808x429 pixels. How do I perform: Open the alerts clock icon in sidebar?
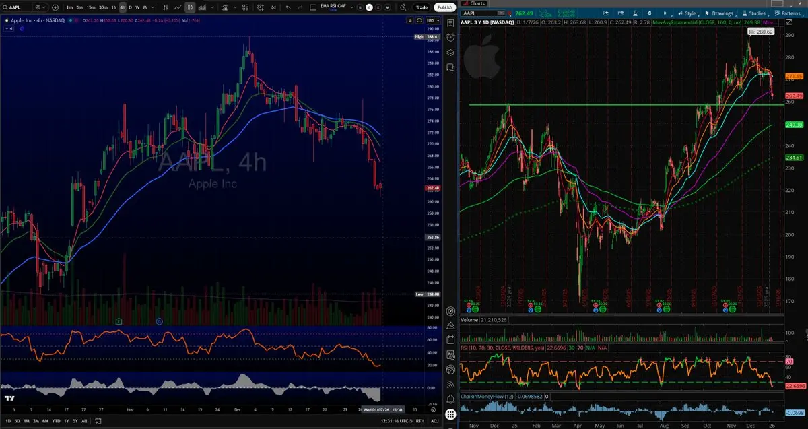[x=450, y=38]
